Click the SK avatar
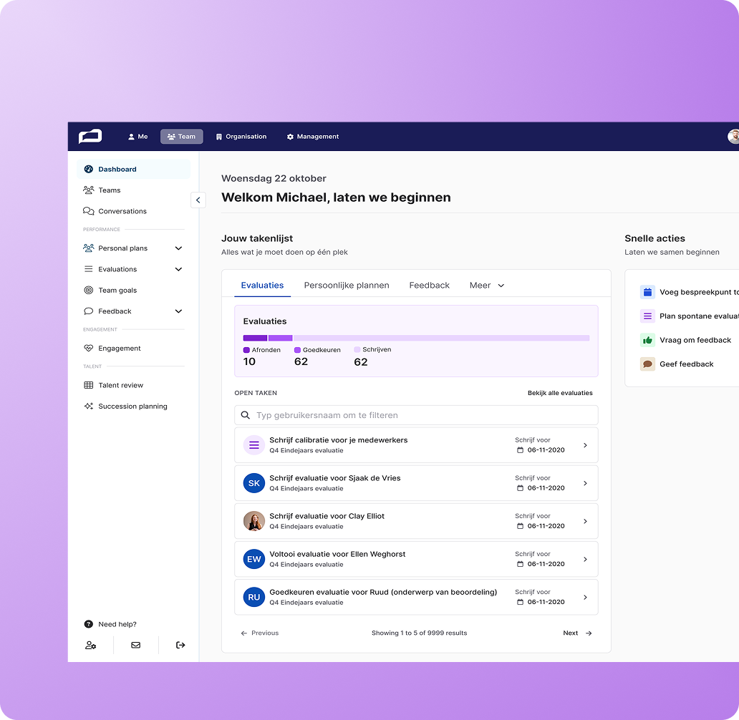Screen dimensions: 739x720 click(x=254, y=483)
